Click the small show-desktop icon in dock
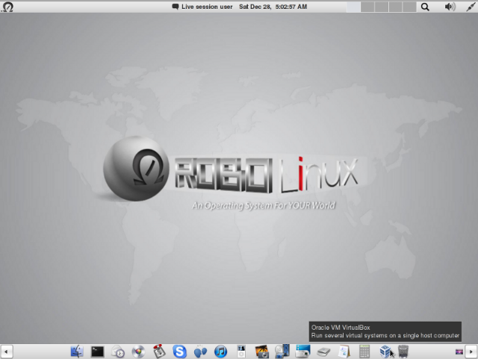Viewport: 478px width, 359px height. point(459,352)
